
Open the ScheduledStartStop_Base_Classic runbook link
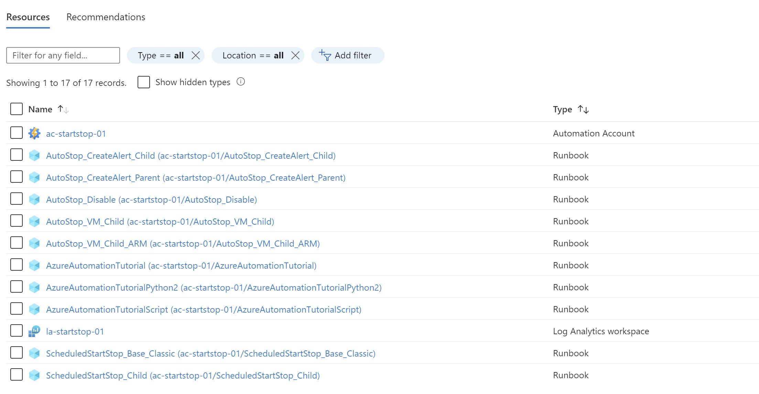pos(211,353)
